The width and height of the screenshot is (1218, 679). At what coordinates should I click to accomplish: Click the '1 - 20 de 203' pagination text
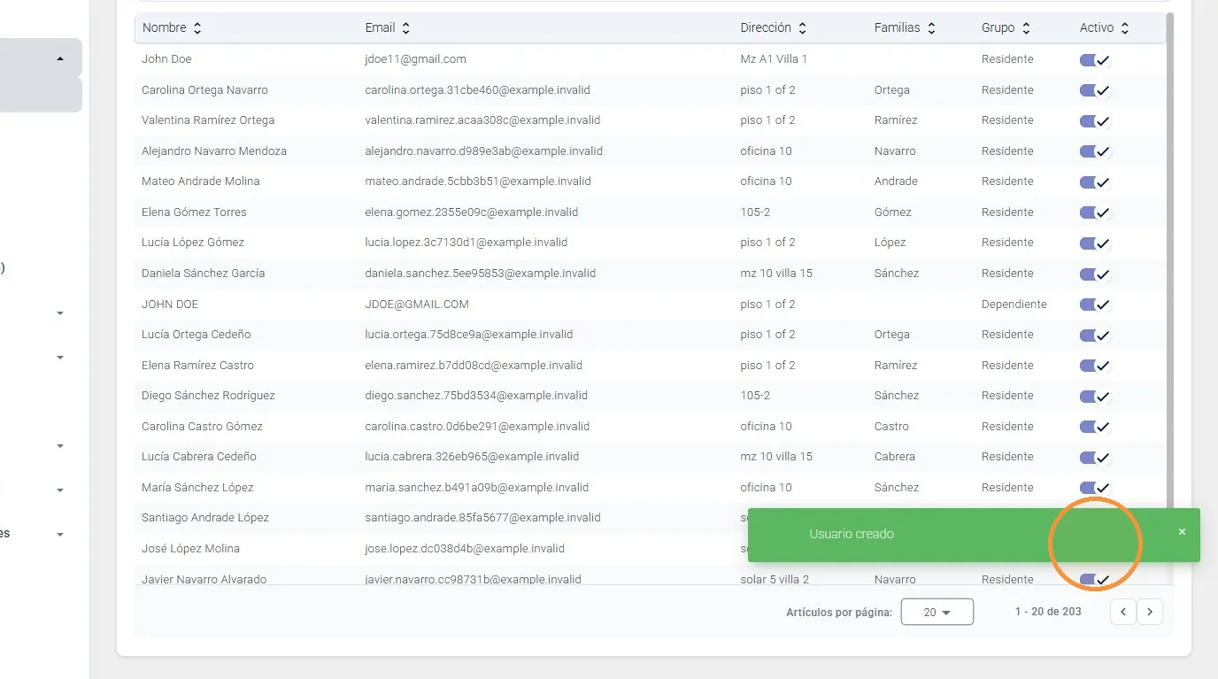(1048, 612)
